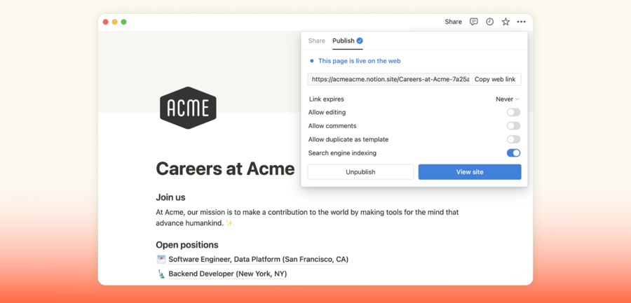Open Software Engineer, Data Platform position link

[258, 259]
